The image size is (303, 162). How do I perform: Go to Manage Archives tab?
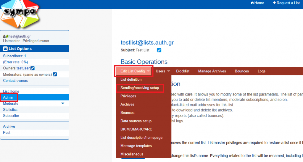(x=212, y=71)
